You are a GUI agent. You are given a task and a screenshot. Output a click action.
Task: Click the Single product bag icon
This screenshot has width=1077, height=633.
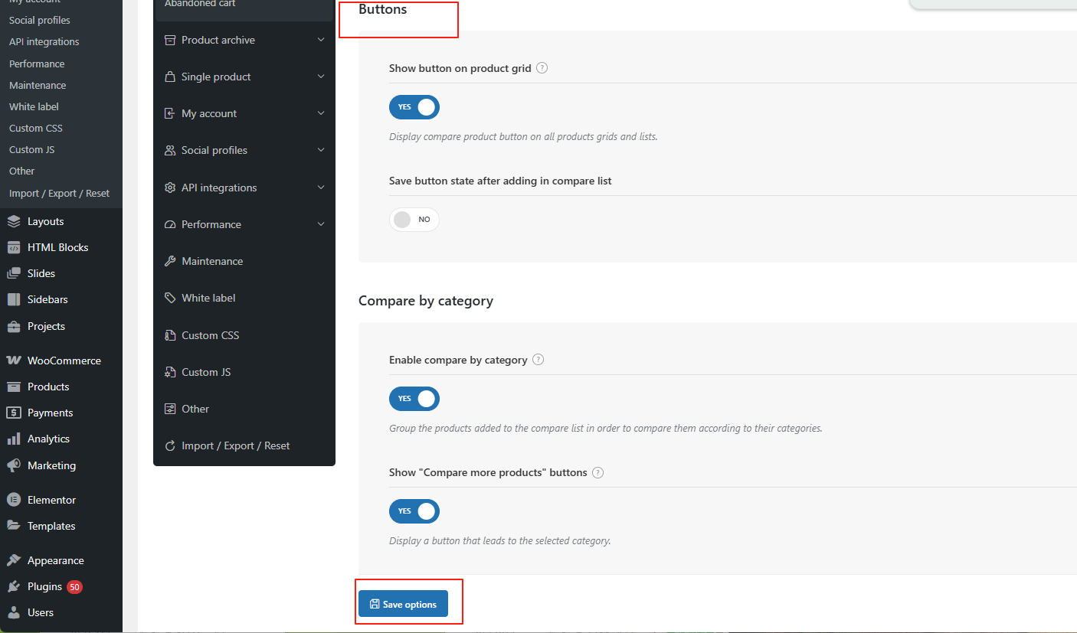pyautogui.click(x=170, y=77)
